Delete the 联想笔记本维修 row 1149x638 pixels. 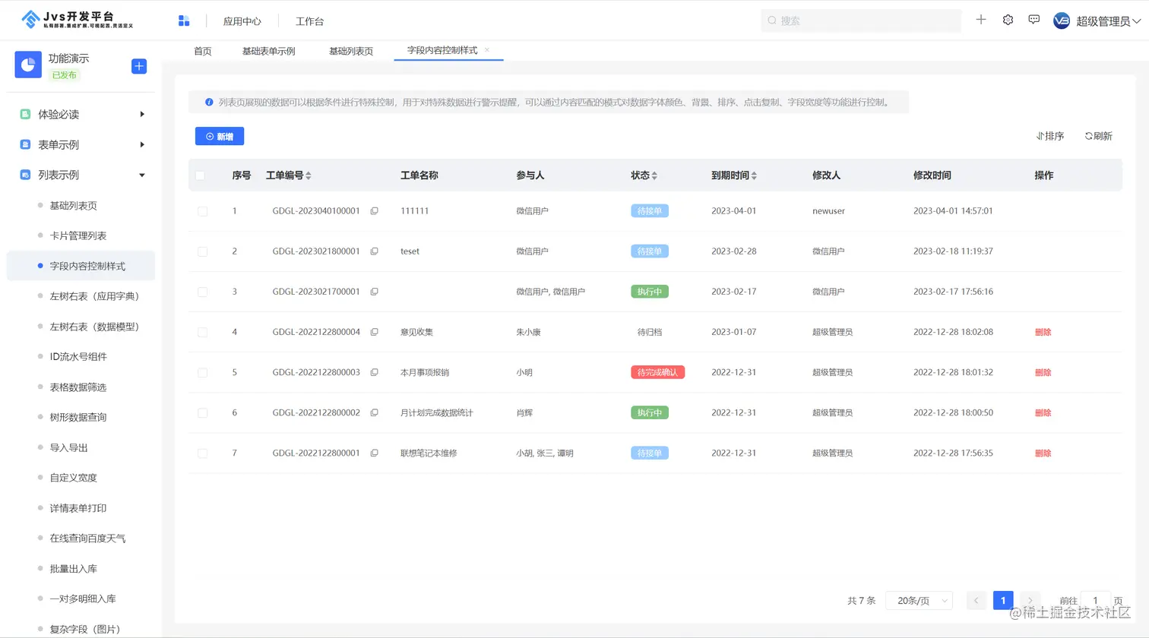(x=1043, y=453)
